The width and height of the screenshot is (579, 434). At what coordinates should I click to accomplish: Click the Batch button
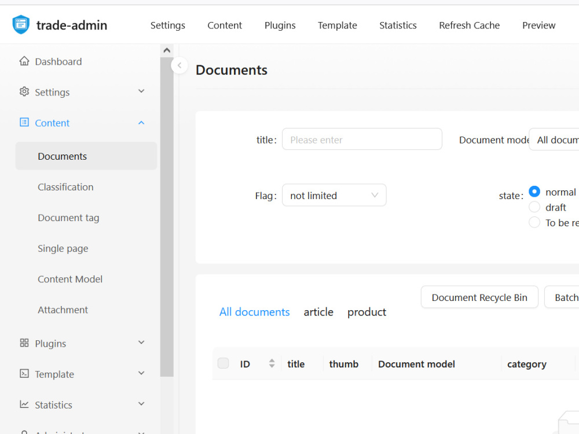(562, 297)
